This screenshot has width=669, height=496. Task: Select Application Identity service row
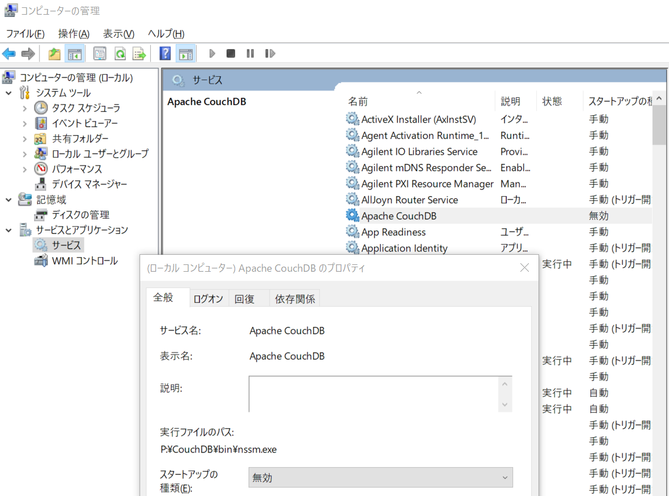(x=498, y=248)
